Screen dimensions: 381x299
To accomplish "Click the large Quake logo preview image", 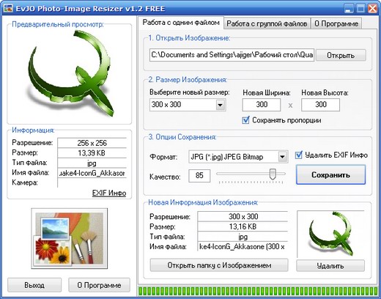I will pyautogui.click(x=70, y=73).
